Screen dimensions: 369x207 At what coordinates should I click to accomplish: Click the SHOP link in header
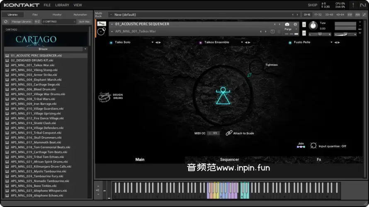(x=312, y=5)
